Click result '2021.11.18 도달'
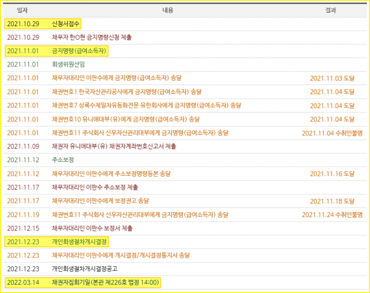The height and width of the screenshot is (293, 370). coord(332,201)
